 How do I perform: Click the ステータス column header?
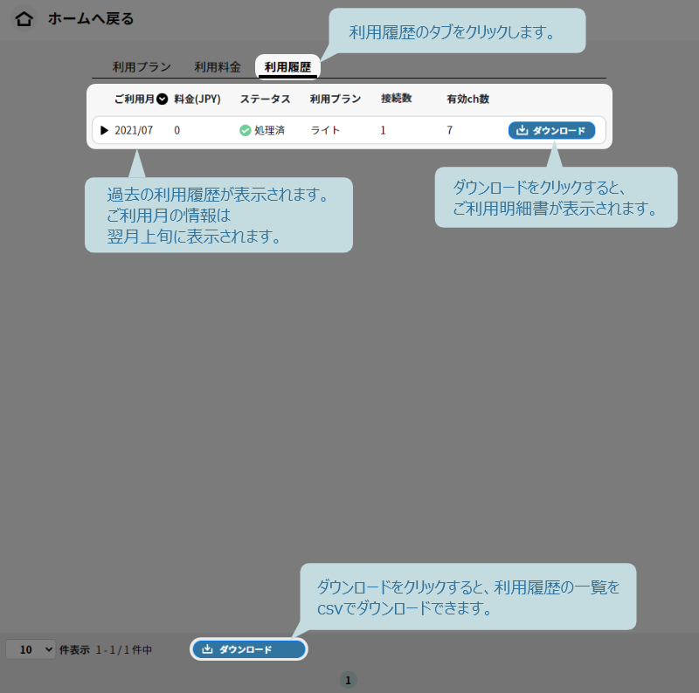coord(266,99)
